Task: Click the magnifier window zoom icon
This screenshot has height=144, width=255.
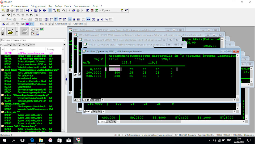Action: pos(54,10)
